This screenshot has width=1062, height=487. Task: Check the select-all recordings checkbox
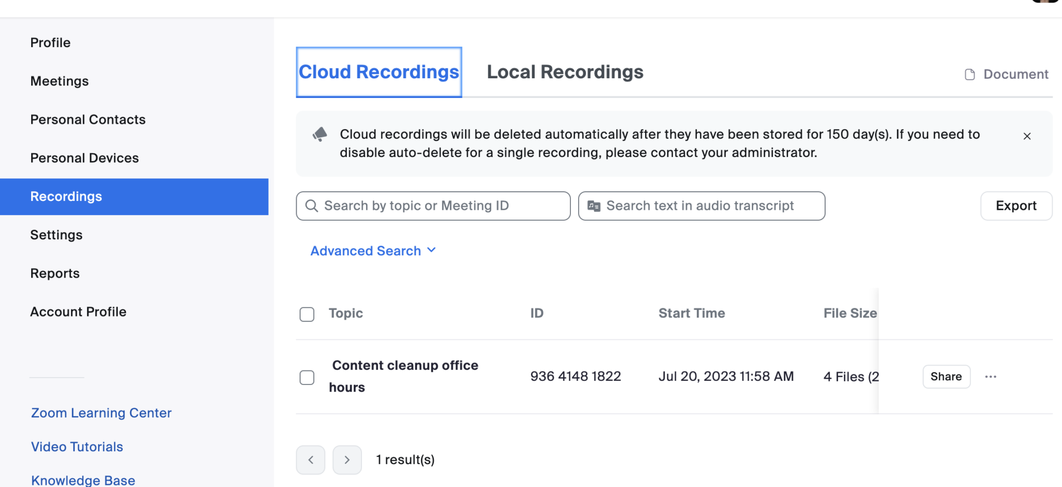tap(307, 314)
